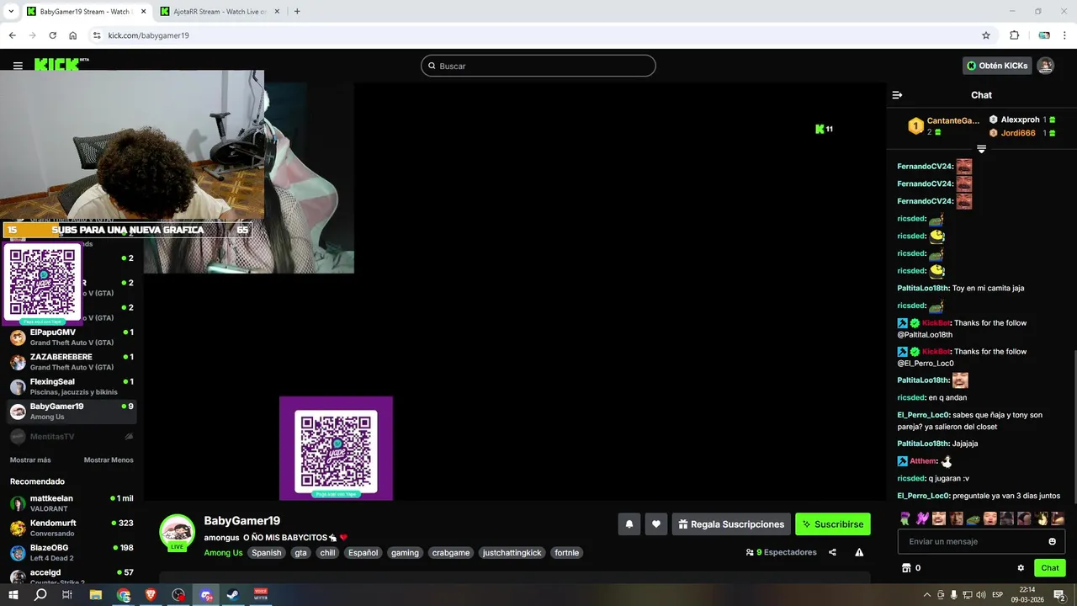Image resolution: width=1077 pixels, height=606 pixels.
Task: Open the Windows notification center
Action: [x=1060, y=595]
